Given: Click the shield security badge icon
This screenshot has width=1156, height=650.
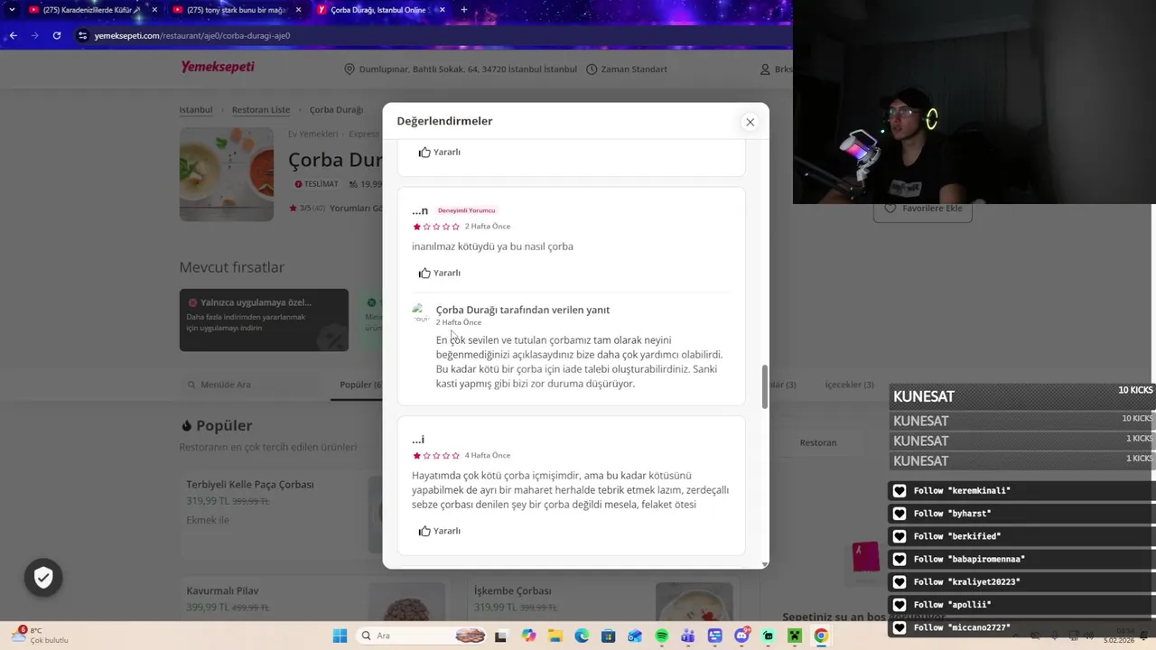Looking at the screenshot, I should click(x=43, y=578).
